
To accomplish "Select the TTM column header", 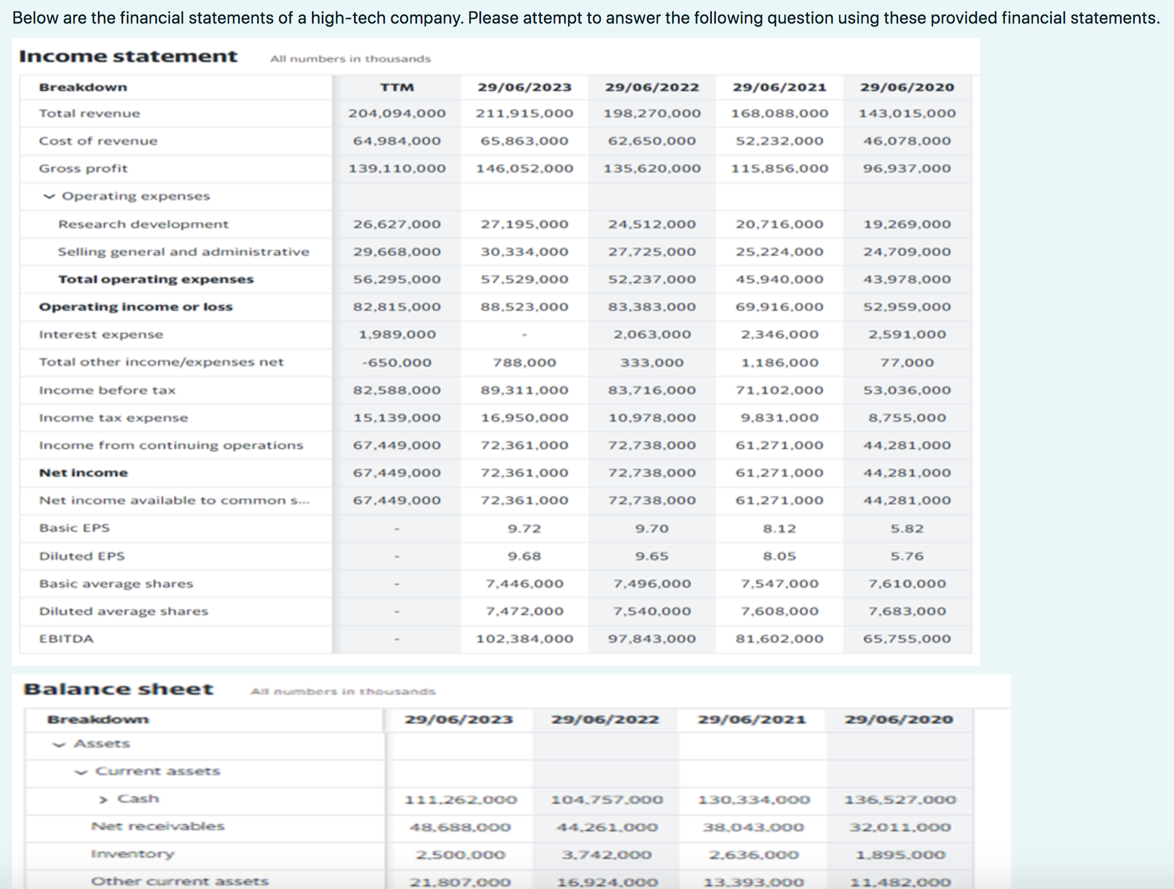I will tap(397, 87).
